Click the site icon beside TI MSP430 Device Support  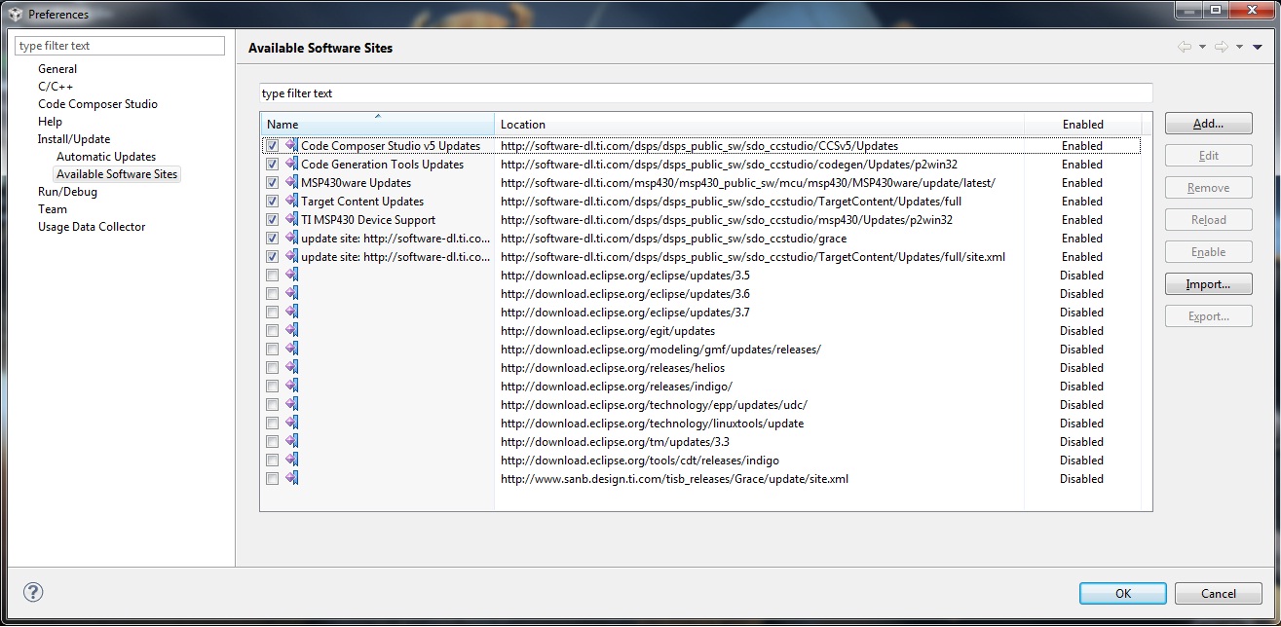coord(289,219)
